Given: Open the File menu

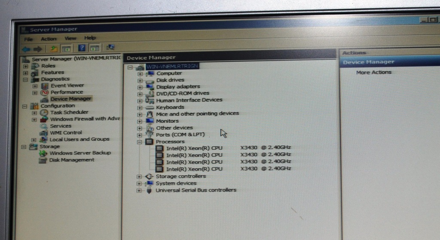Looking at the screenshot, I should pyautogui.click(x=28, y=39).
